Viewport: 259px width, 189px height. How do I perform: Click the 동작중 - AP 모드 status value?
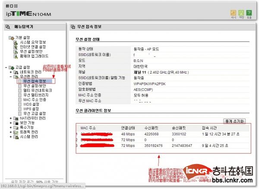coord(146,49)
